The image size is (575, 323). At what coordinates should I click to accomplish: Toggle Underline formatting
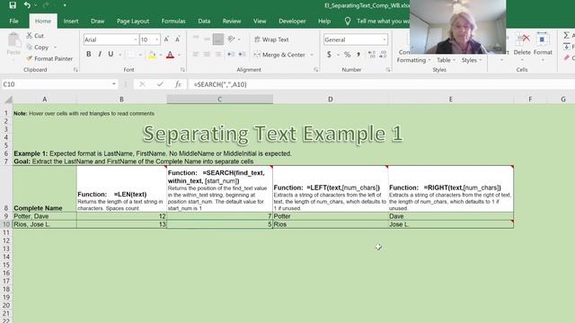(111, 54)
